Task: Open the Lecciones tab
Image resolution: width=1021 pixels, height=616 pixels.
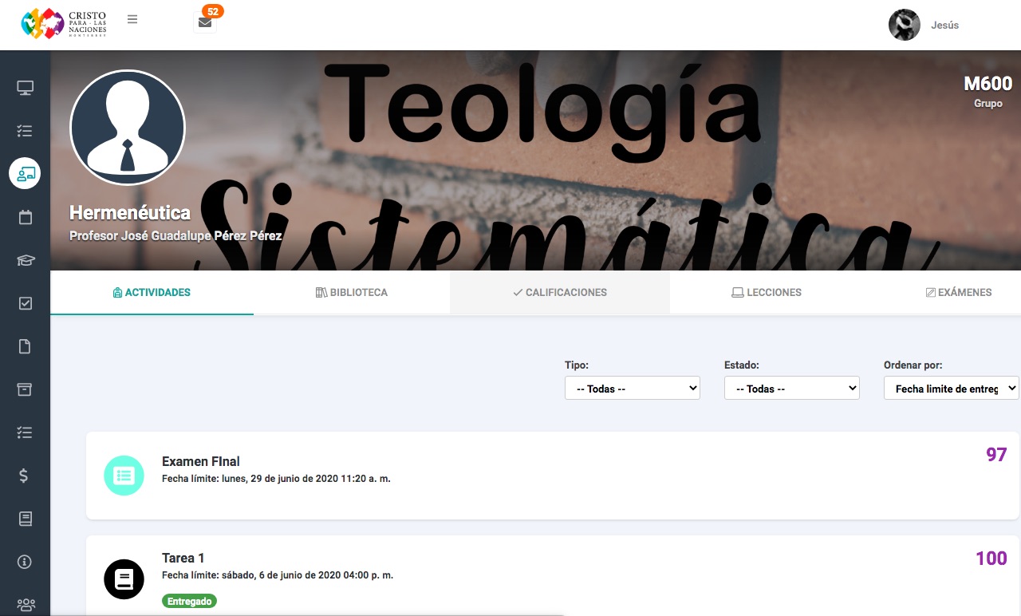Action: click(x=767, y=293)
